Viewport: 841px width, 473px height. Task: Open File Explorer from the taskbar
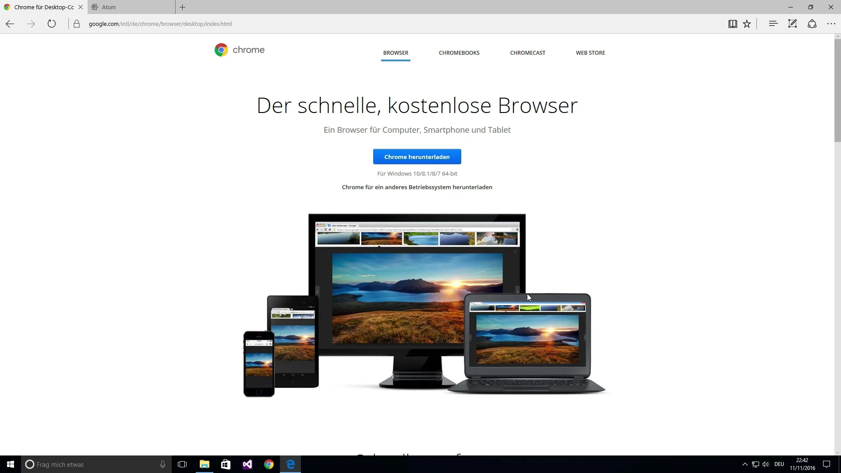point(205,464)
